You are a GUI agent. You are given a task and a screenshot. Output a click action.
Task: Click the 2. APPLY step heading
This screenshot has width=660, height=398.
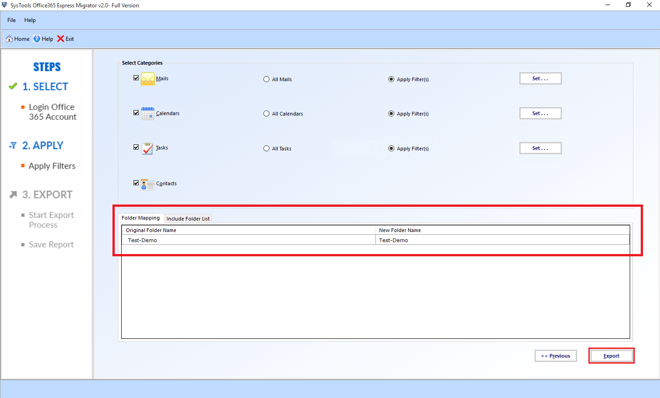pos(43,145)
